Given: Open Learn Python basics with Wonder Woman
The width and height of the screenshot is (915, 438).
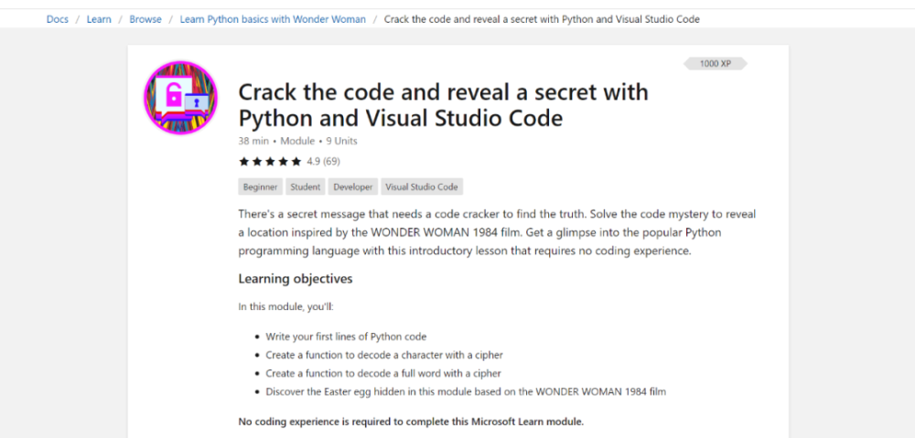Looking at the screenshot, I should point(273,19).
